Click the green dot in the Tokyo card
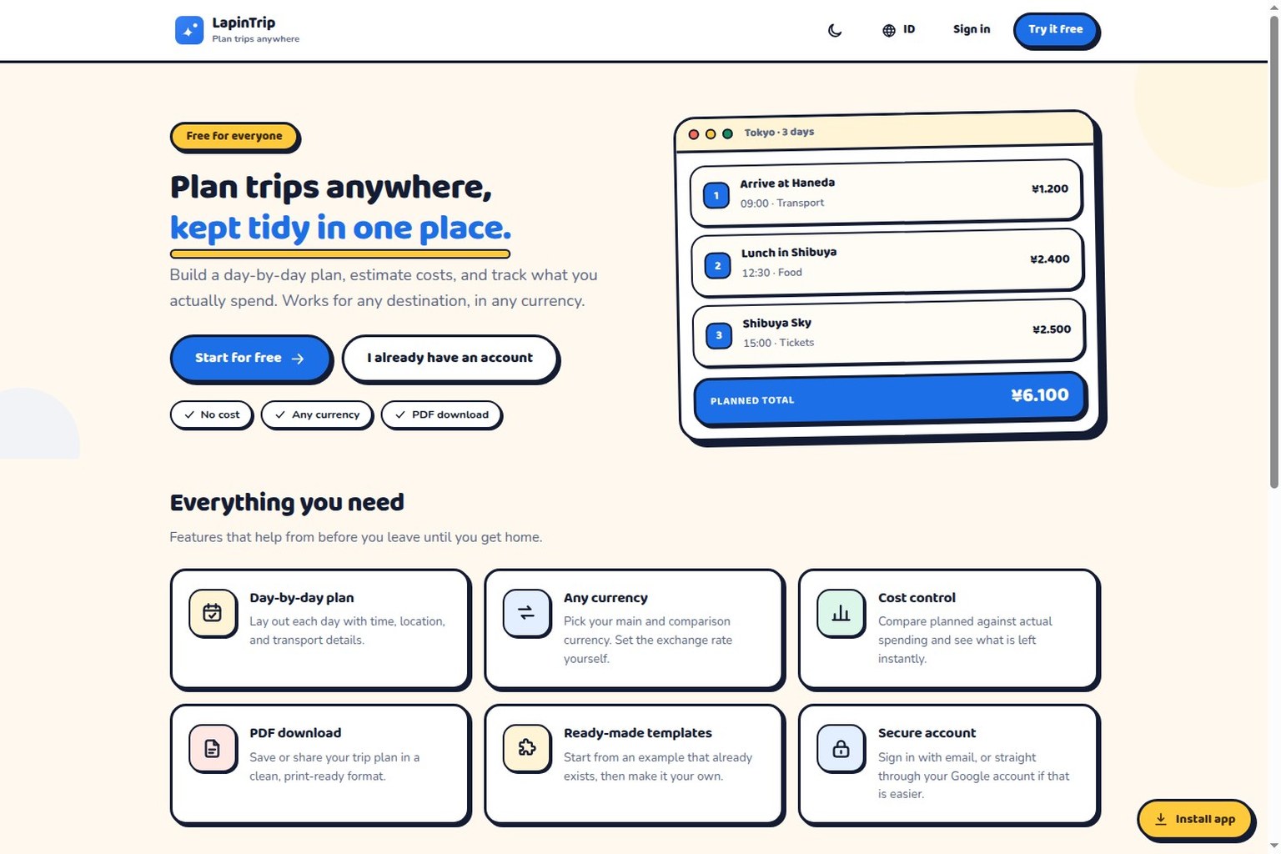The width and height of the screenshot is (1281, 854). 727,133
